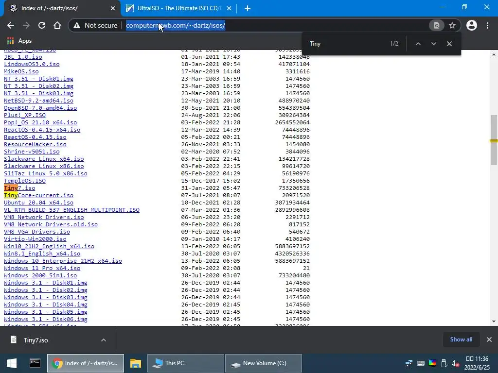
Task: Open Windows_3.1_-_Disk04.img link
Action: point(45,305)
